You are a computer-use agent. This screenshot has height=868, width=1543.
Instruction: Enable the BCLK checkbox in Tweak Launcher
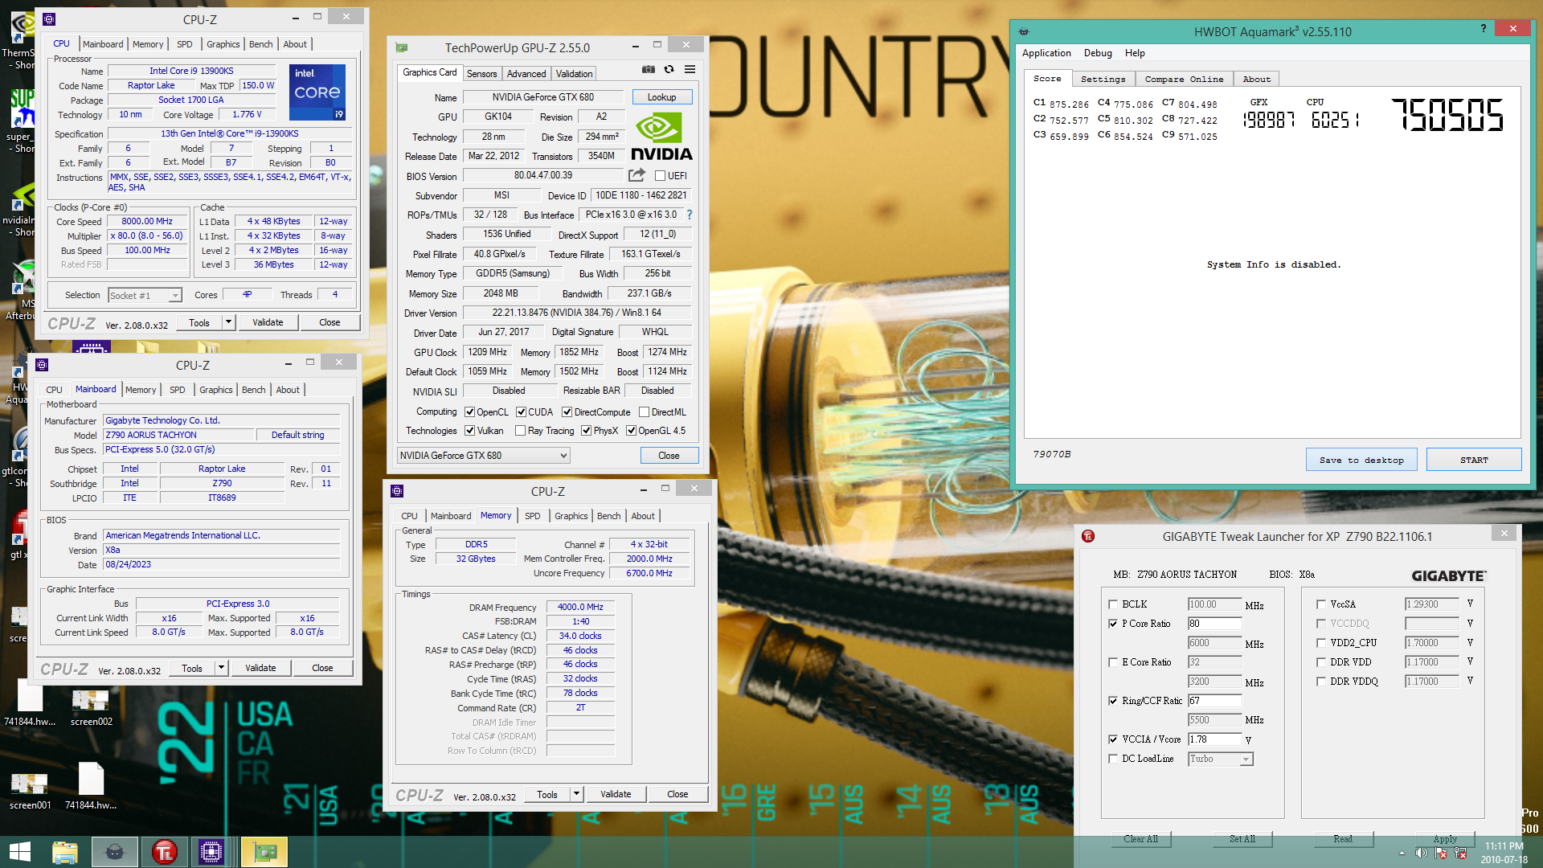pos(1113,604)
